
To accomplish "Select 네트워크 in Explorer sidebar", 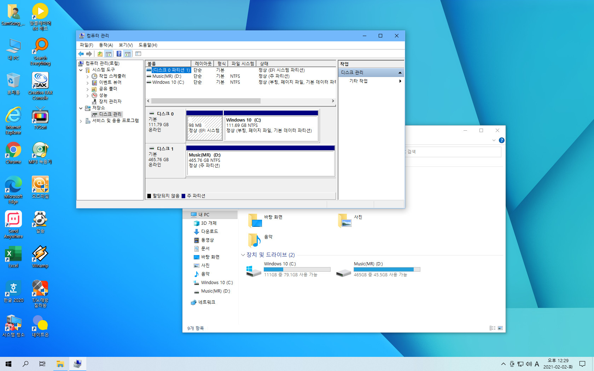I will pyautogui.click(x=203, y=302).
